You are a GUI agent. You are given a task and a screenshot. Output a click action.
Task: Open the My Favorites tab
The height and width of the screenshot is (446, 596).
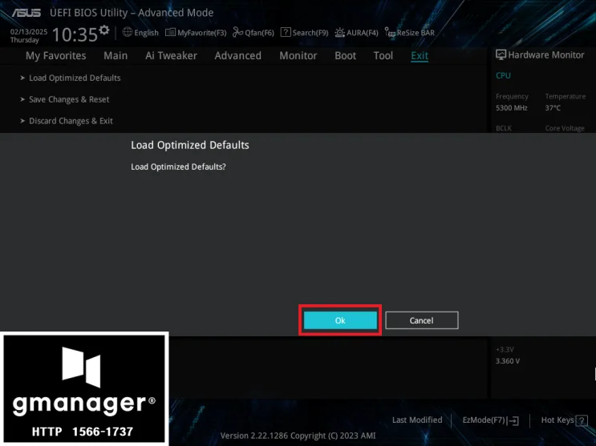(x=56, y=56)
